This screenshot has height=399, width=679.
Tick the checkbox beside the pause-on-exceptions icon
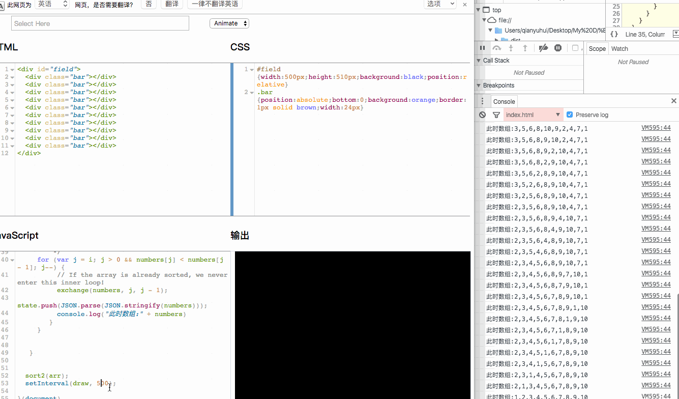[575, 48]
